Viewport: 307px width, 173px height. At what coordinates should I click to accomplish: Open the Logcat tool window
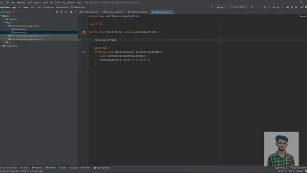[x=73, y=168]
